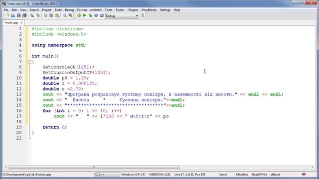The image size is (319, 179).
Task: Click the 'double e =2.72;' line
Action: (63, 89)
